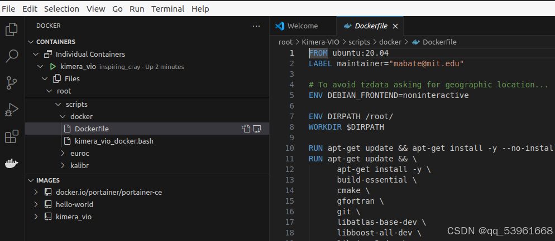Click the root breadcrumb segment

tap(286, 42)
